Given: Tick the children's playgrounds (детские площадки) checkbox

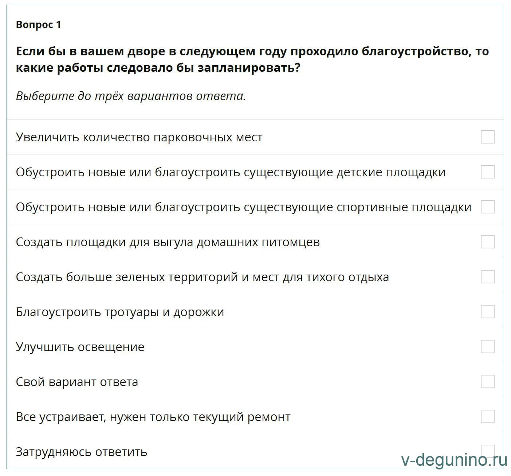Looking at the screenshot, I should click(x=487, y=172).
